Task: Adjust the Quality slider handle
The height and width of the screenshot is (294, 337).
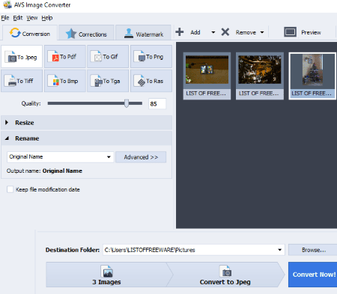Action: 127,103
